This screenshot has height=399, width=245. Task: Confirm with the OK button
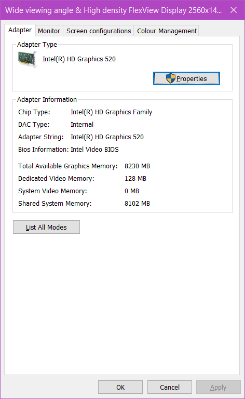[120, 387]
